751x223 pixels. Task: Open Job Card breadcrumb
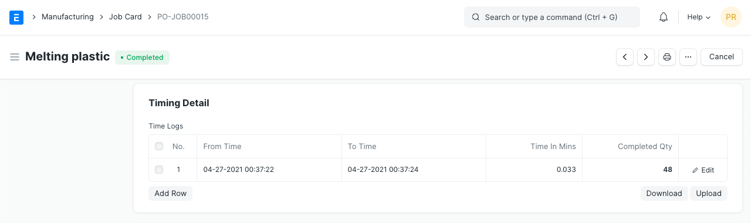tap(126, 17)
